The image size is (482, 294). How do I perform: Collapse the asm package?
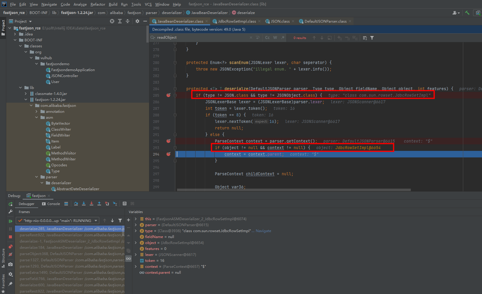point(36,117)
